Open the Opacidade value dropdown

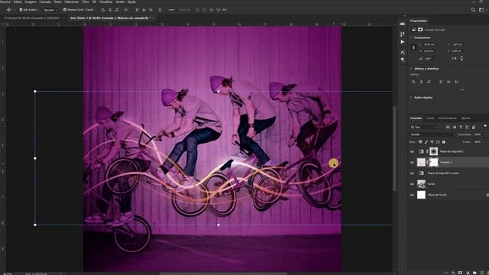click(x=484, y=134)
